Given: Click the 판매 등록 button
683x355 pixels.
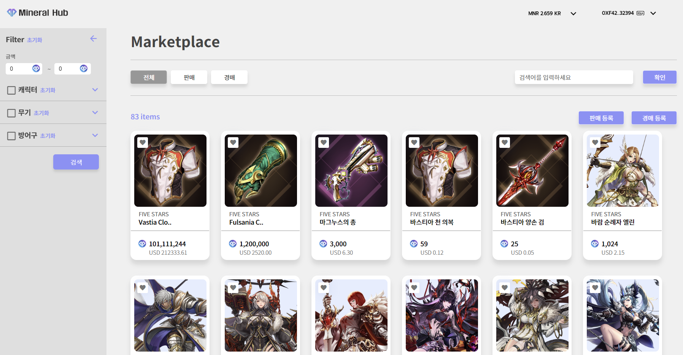Looking at the screenshot, I should point(601,118).
